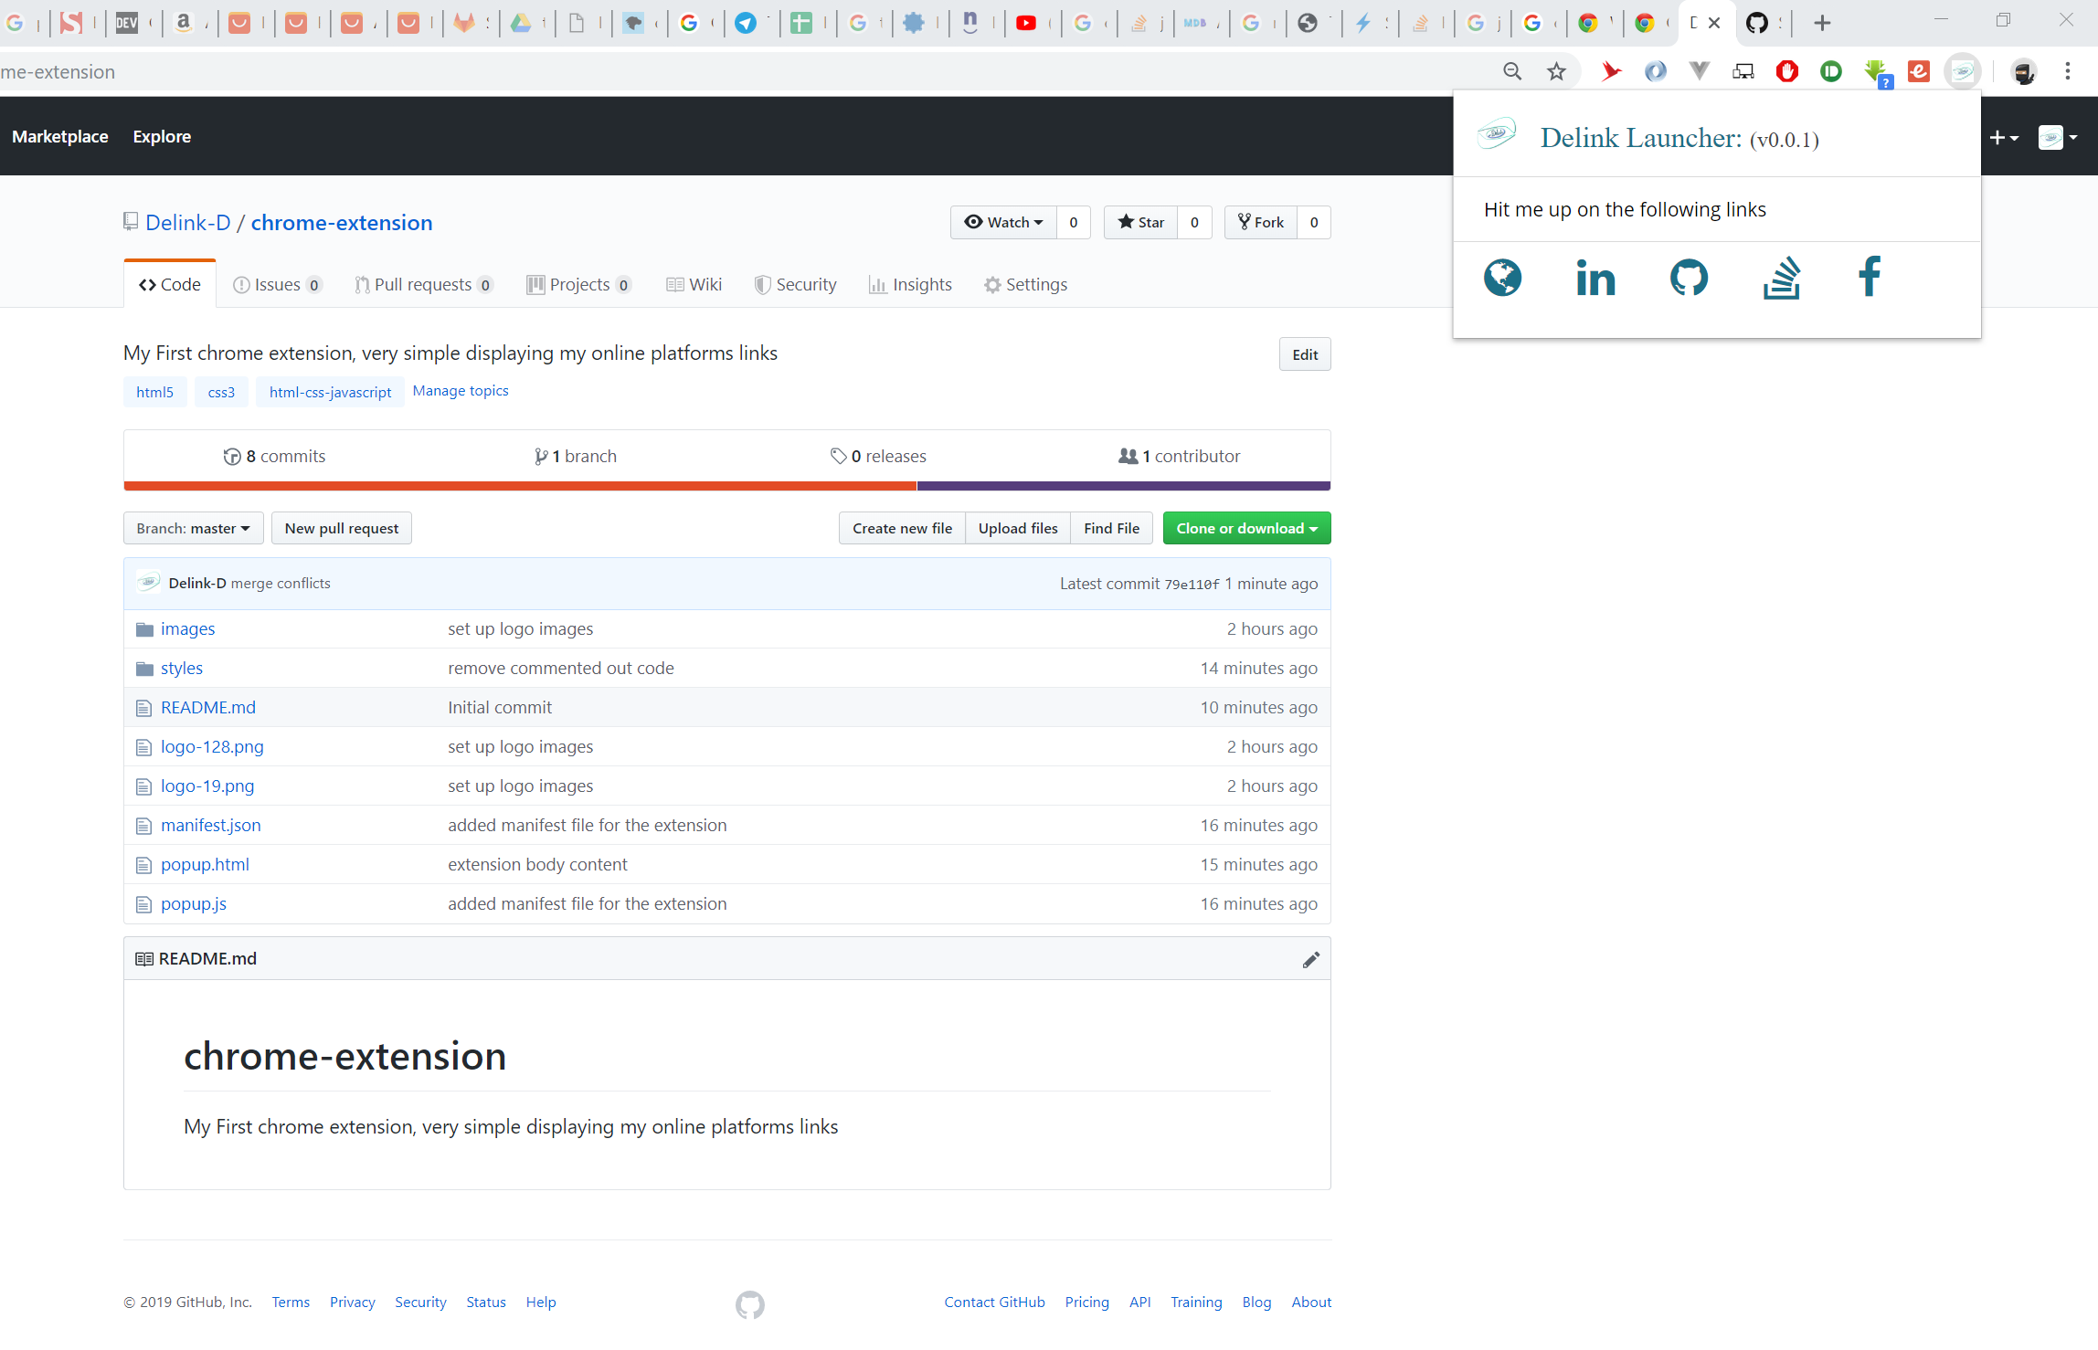Click the language color bar
The height and width of the screenshot is (1350, 2098).
pyautogui.click(x=726, y=486)
